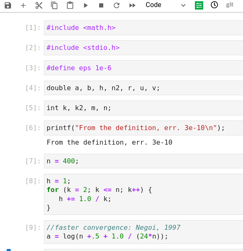The image size is (243, 251).
Task: Select the Negoi convergence comment cell
Action: pos(143,232)
